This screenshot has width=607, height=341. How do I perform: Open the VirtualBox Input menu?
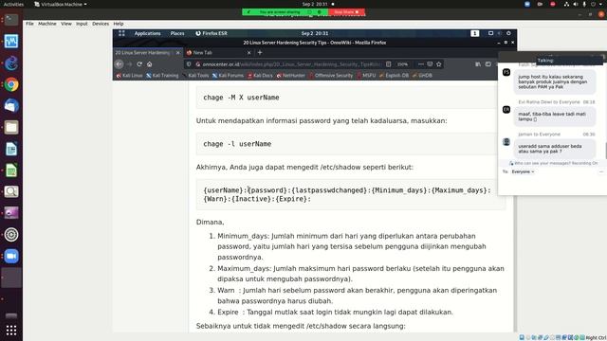point(82,24)
